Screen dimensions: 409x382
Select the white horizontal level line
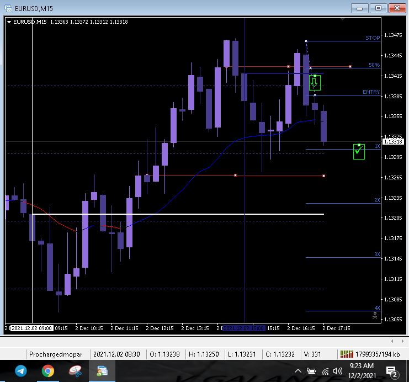click(x=178, y=214)
